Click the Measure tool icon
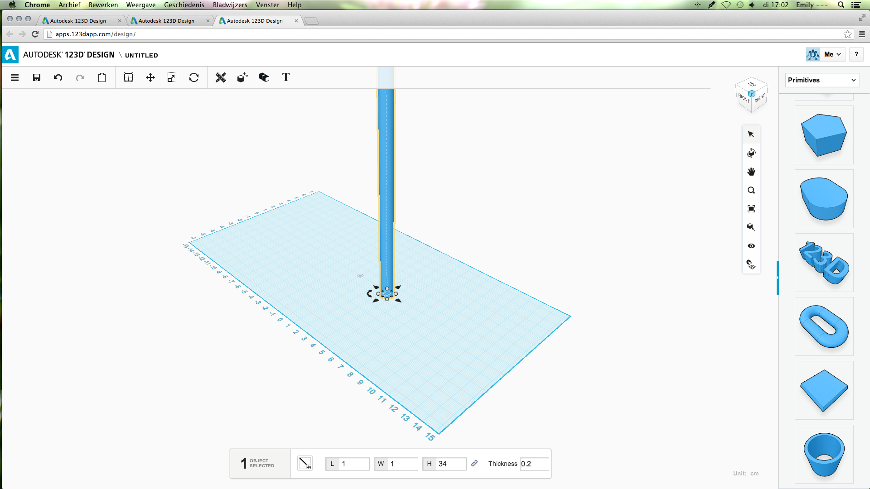 (x=221, y=77)
